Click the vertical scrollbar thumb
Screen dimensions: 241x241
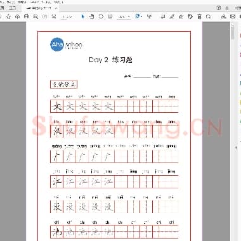(x=233, y=34)
